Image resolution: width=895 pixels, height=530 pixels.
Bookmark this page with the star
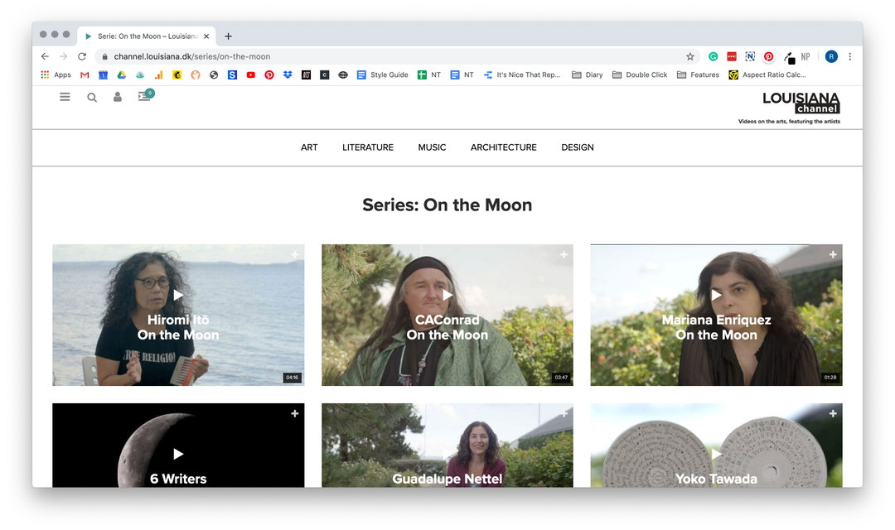pos(690,56)
